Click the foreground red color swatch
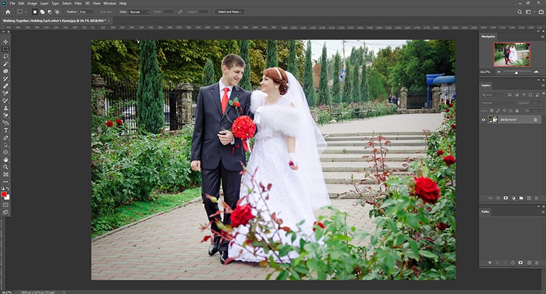Viewport: 546px width, 294px height. (x=4, y=194)
